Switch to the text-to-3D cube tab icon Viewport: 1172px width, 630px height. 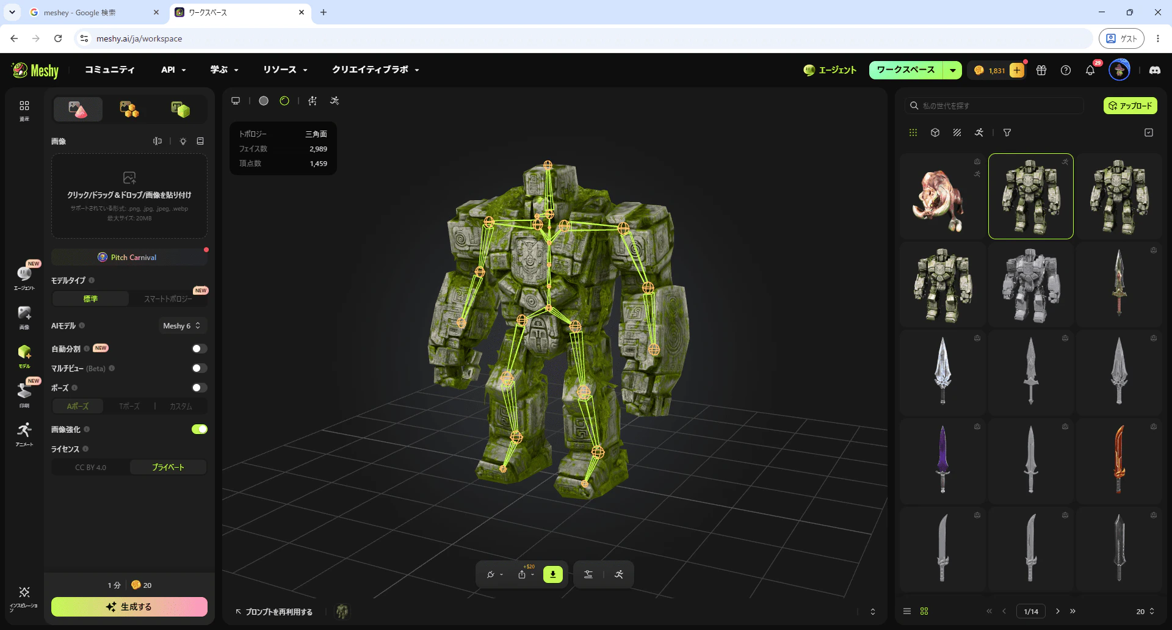[180, 109]
